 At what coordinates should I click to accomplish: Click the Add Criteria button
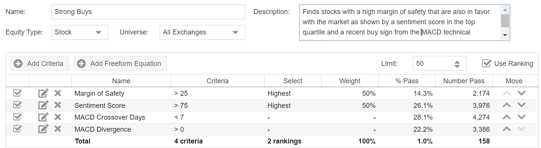pos(40,64)
